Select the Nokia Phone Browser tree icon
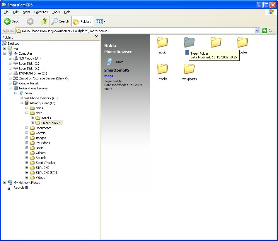Screen dimensions: 278x241 (x=16, y=88)
